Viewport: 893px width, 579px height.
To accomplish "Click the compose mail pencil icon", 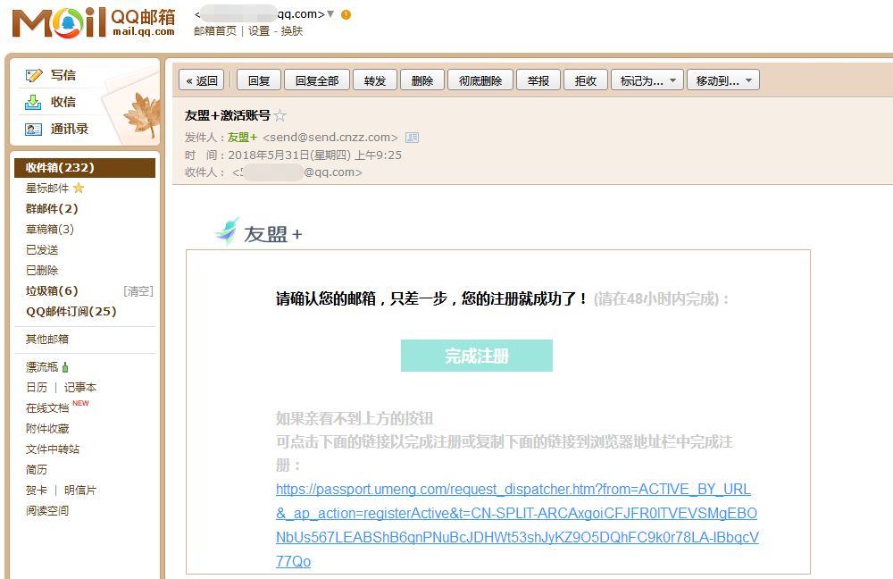I will tap(34, 75).
